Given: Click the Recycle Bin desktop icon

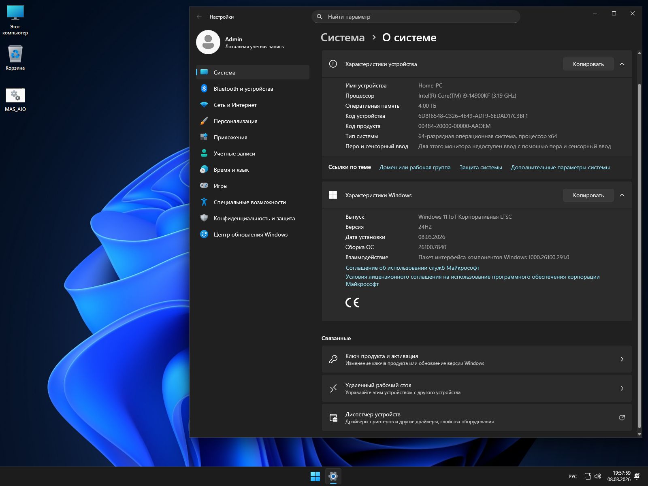Looking at the screenshot, I should pyautogui.click(x=15, y=55).
